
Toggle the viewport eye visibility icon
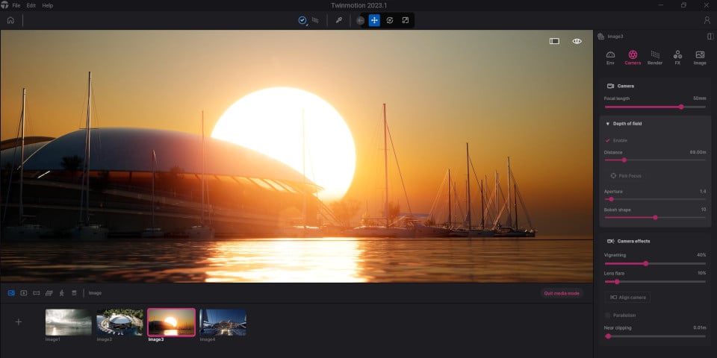577,42
